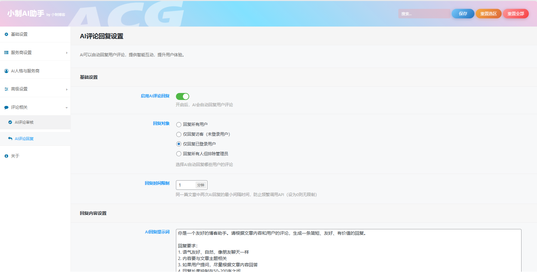537x272 pixels.
Task: Click the chat bubble icon beside 评论相关
Action: coord(6,108)
